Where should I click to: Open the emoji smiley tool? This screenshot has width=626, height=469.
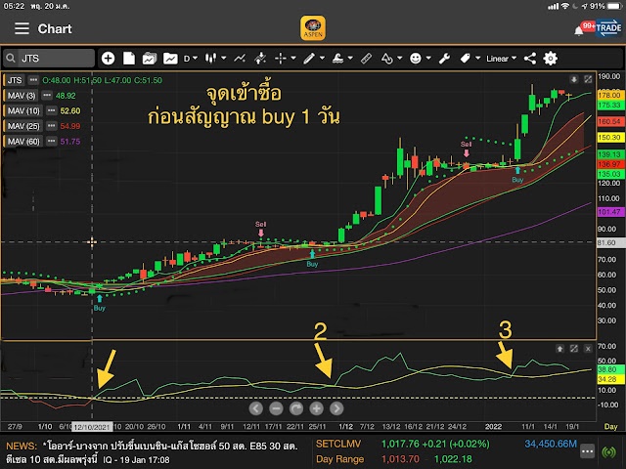point(415,59)
